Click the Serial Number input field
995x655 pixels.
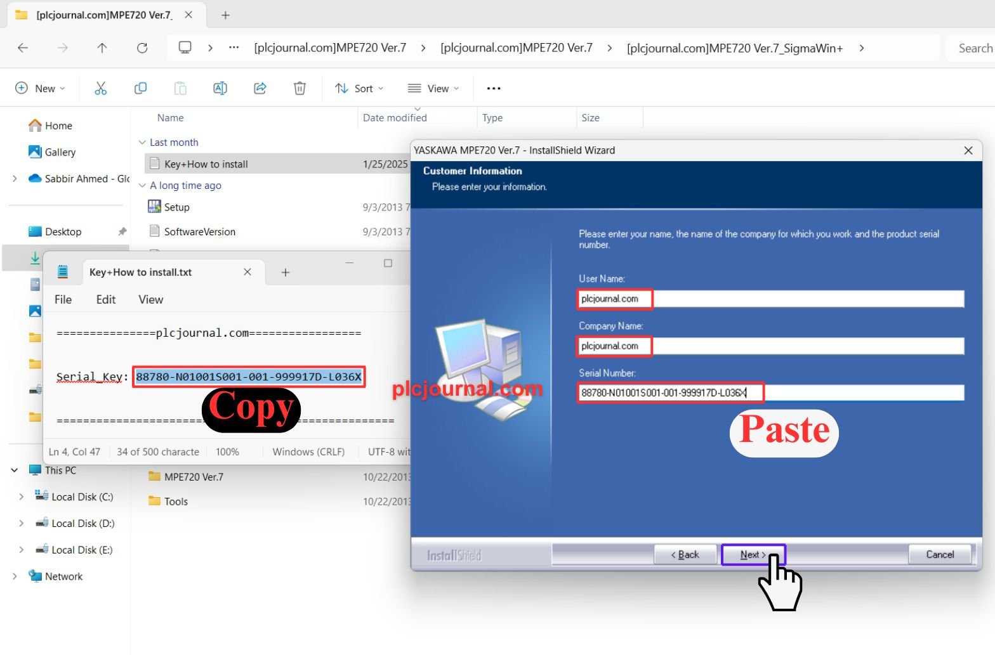coord(771,392)
